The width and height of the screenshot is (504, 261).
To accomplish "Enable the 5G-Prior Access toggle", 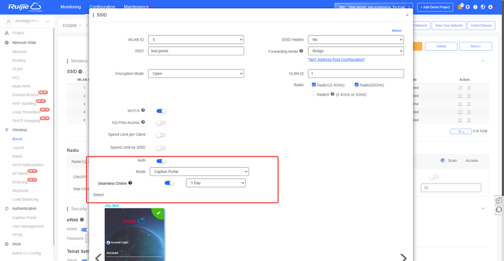I will click(161, 123).
